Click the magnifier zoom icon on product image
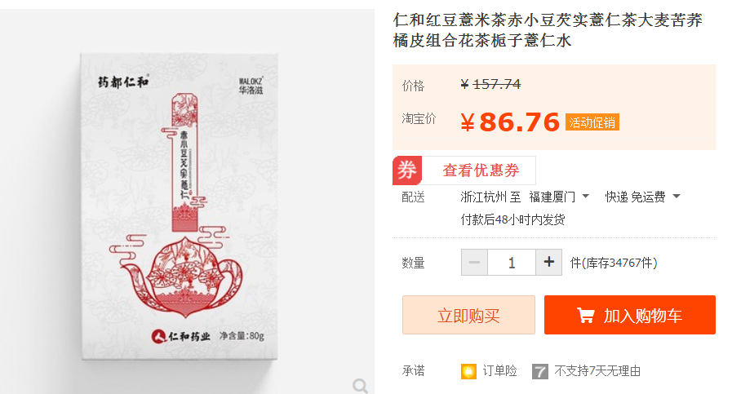The height and width of the screenshot is (394, 732). [x=360, y=386]
